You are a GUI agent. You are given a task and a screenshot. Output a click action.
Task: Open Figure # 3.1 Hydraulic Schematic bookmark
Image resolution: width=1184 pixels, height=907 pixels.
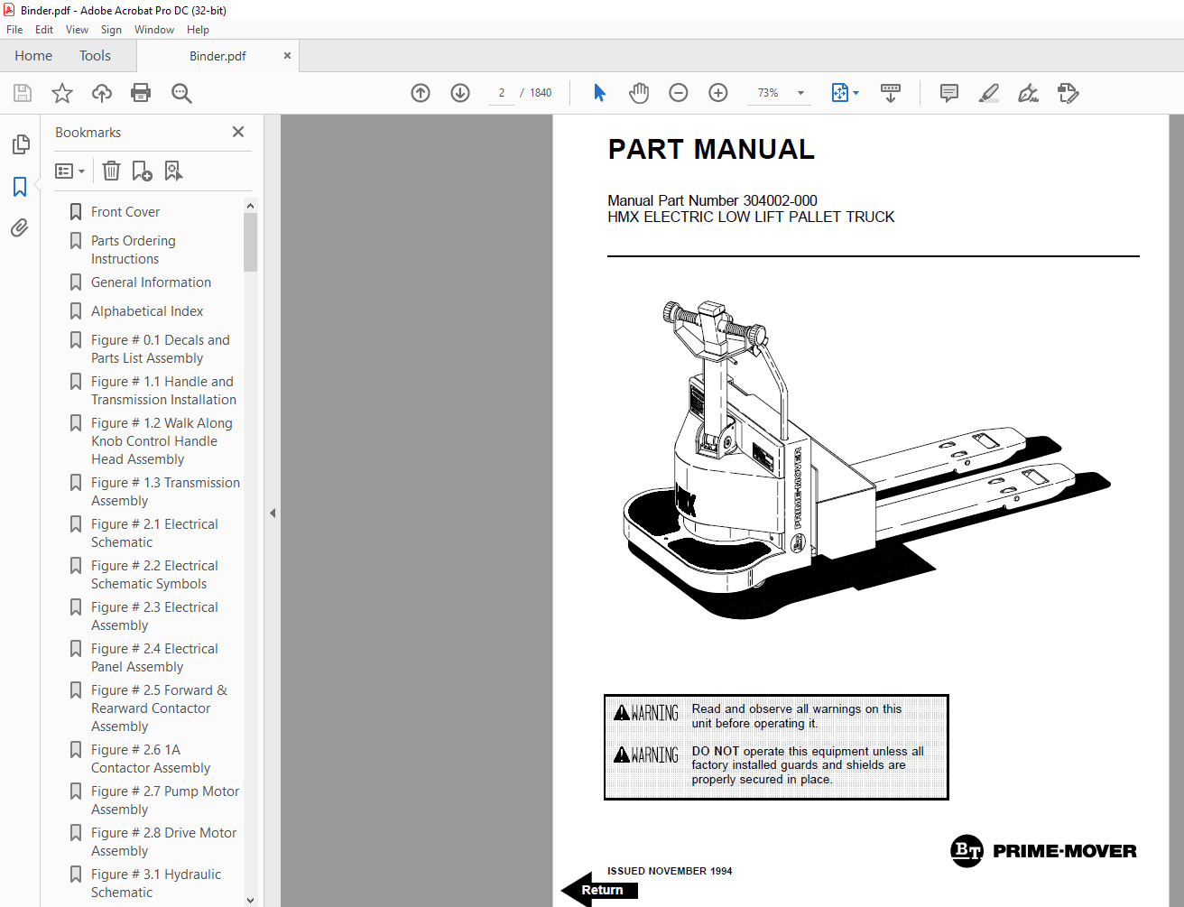click(x=155, y=884)
